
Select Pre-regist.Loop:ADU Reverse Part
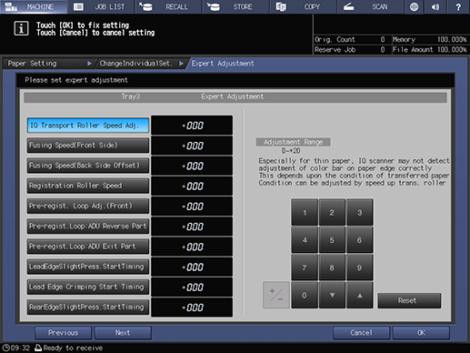88,227
